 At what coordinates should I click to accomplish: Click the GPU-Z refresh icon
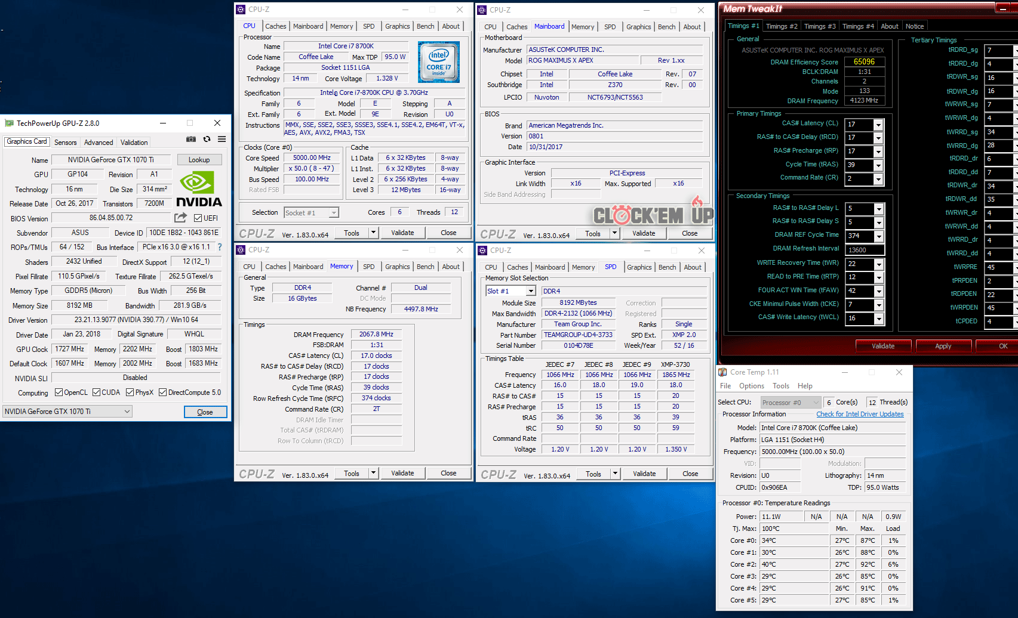(x=207, y=139)
